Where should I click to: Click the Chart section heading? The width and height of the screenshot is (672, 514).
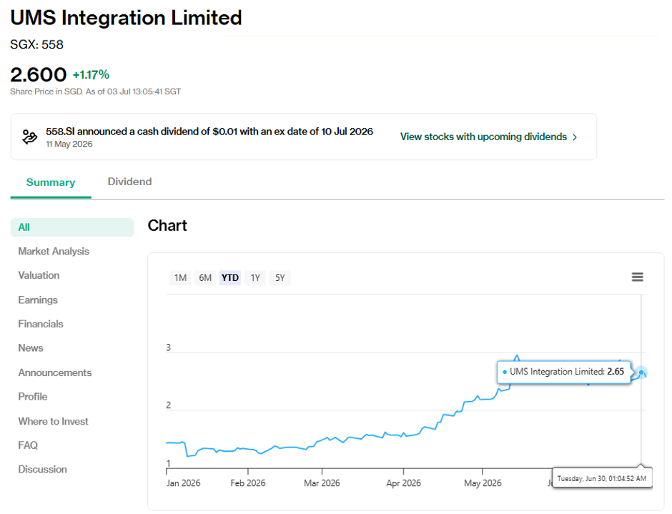167,225
